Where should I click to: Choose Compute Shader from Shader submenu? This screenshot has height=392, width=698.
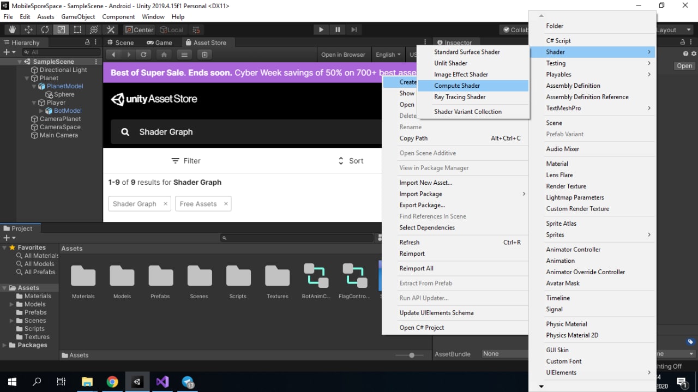pos(473,86)
